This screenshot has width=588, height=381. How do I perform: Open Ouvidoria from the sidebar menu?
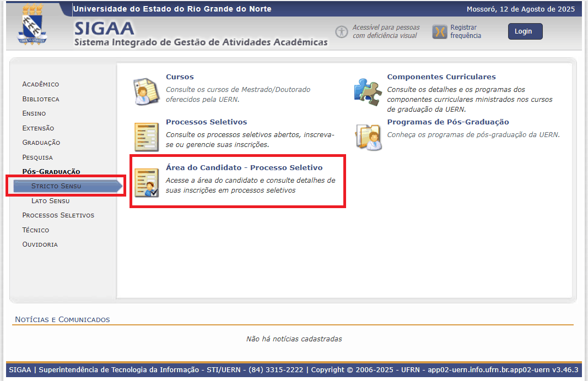(40, 244)
